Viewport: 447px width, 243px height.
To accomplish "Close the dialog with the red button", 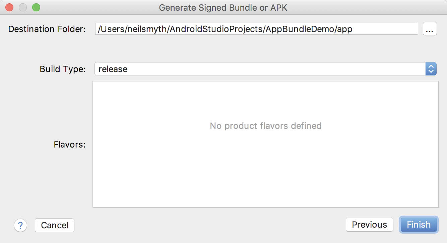I will click(x=10, y=7).
